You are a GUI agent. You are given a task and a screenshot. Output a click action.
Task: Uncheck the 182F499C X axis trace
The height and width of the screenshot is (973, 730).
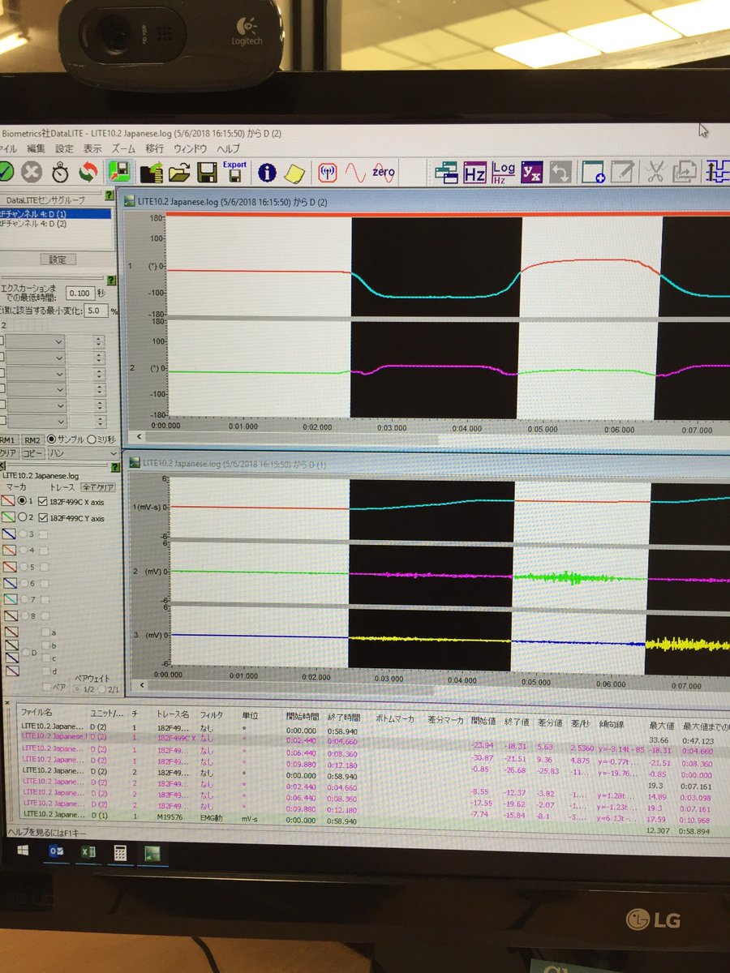click(42, 501)
